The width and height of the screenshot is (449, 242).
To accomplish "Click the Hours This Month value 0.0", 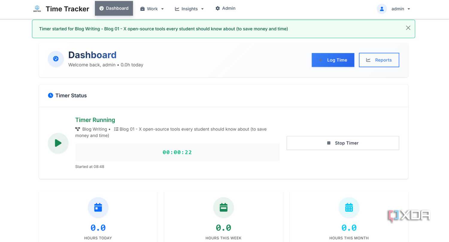I will 349,228.
